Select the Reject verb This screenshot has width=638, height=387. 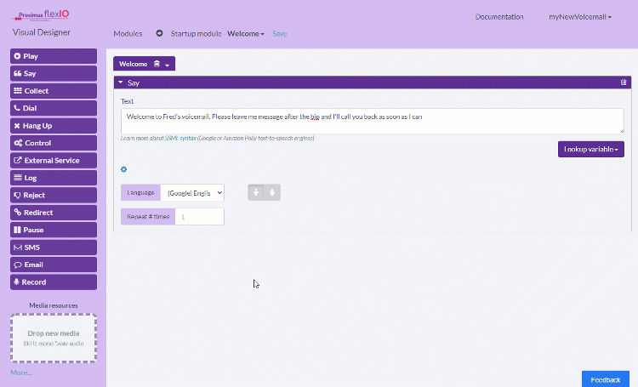click(54, 195)
